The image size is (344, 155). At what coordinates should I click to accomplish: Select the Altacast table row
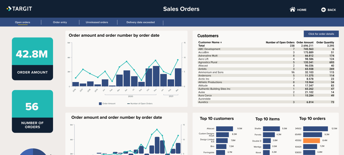[x=266, y=66]
